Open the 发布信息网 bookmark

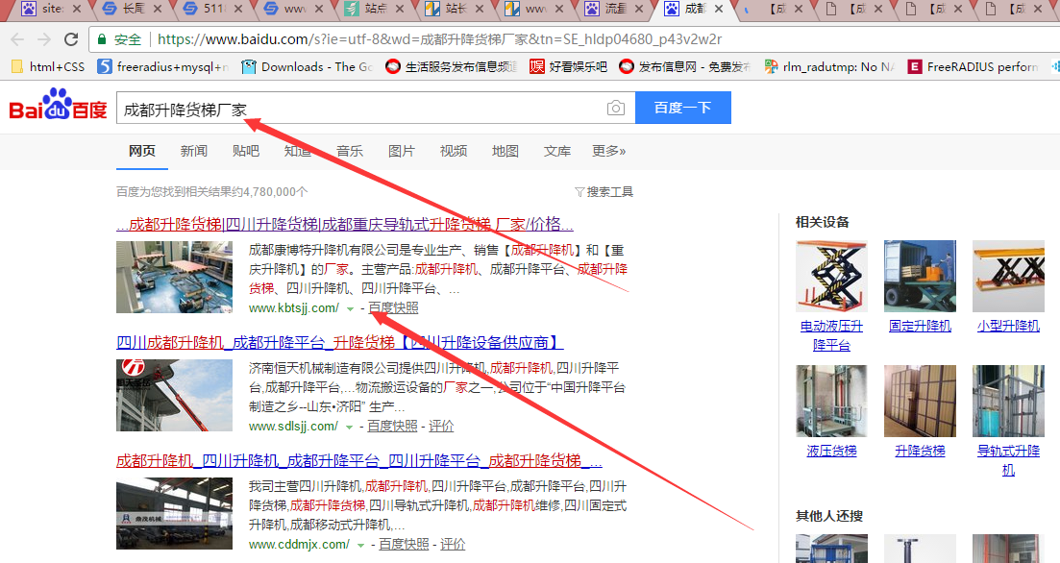685,66
